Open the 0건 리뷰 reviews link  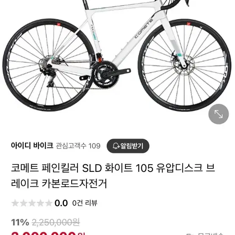pyautogui.click(x=85, y=203)
